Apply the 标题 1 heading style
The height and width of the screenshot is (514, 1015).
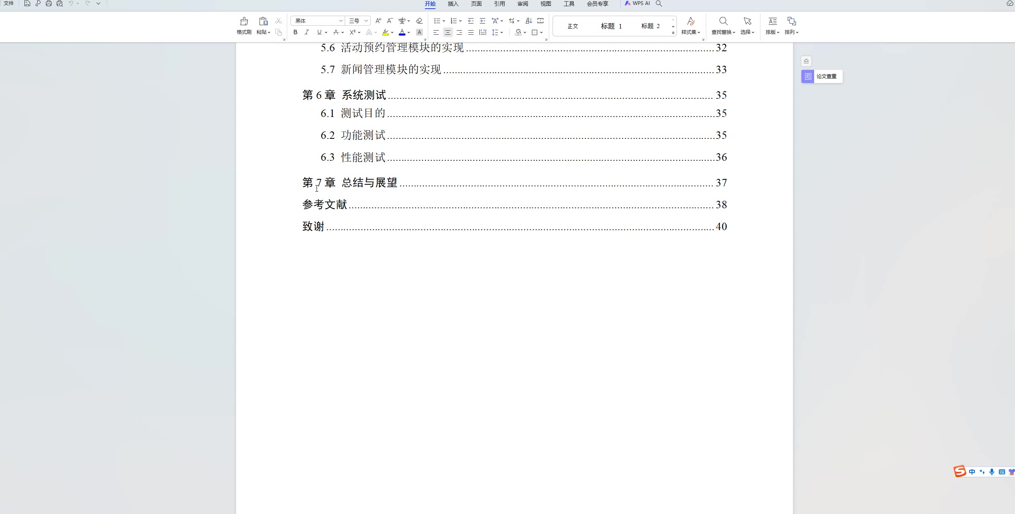611,26
